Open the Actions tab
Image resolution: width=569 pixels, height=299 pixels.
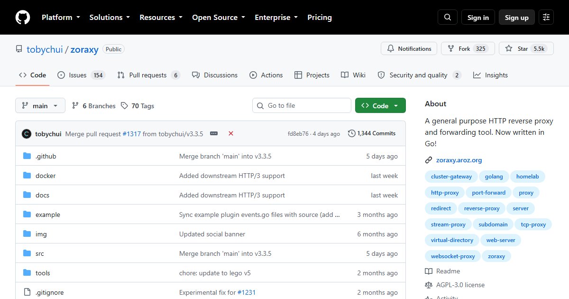coord(266,75)
